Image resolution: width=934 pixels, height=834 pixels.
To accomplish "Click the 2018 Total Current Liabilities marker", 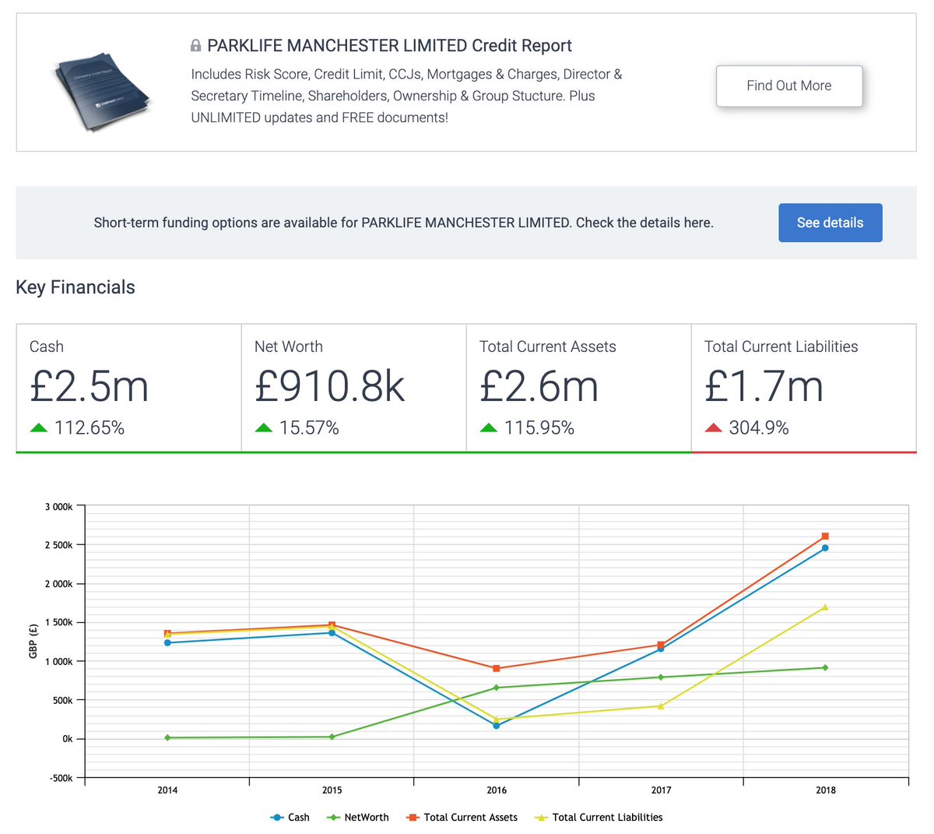I will click(x=825, y=607).
